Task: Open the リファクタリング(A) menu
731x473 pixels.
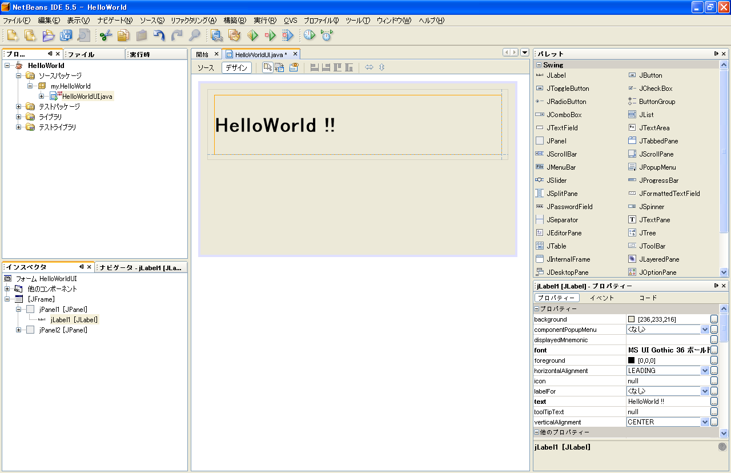Action: [x=194, y=21]
